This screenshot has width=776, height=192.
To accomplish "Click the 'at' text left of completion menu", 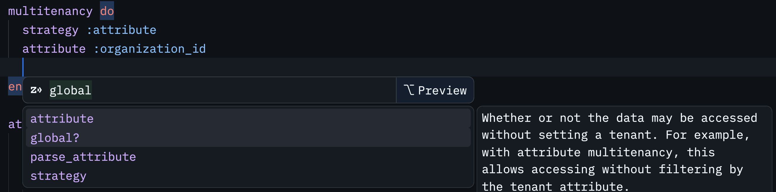I will [15, 124].
